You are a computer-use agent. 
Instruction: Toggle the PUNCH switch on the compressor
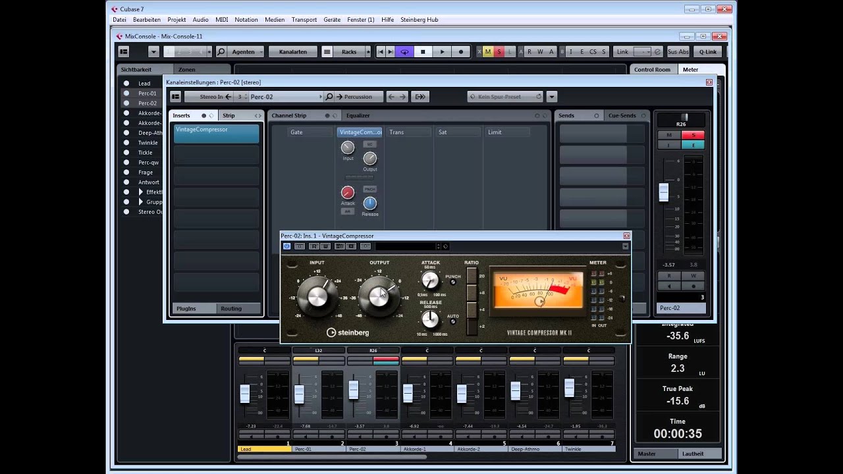(452, 282)
